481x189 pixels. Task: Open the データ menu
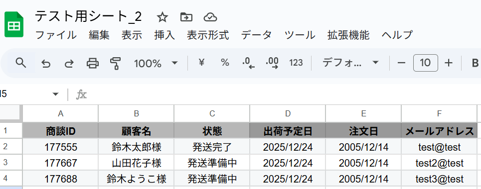[x=256, y=35]
